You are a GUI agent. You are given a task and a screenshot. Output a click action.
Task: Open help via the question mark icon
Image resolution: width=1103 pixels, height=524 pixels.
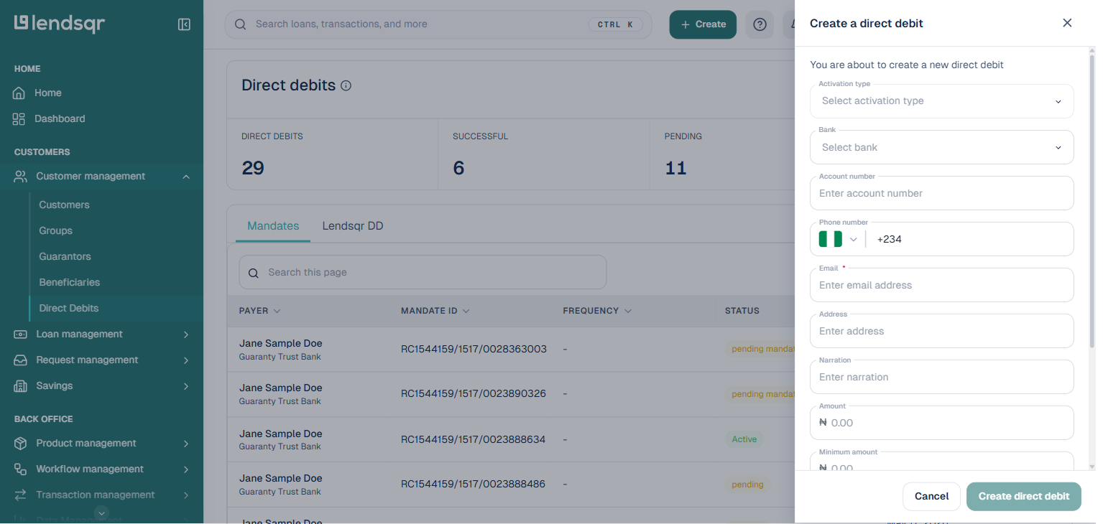pos(760,24)
